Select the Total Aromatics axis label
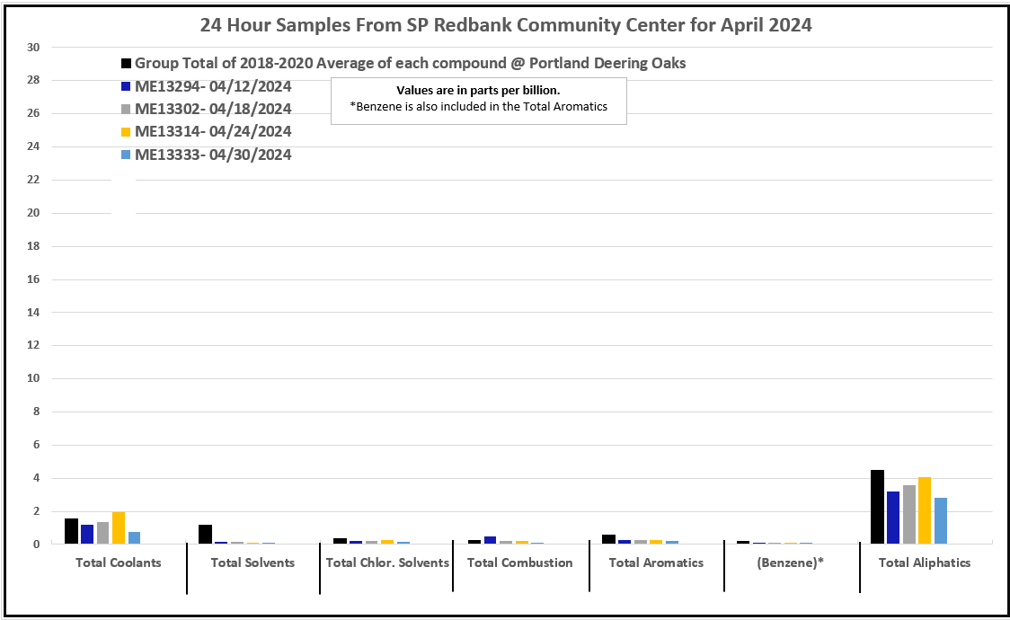Image resolution: width=1010 pixels, height=620 pixels. click(656, 563)
